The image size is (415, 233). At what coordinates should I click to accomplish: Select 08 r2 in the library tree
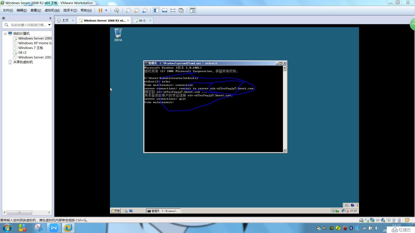click(20, 53)
